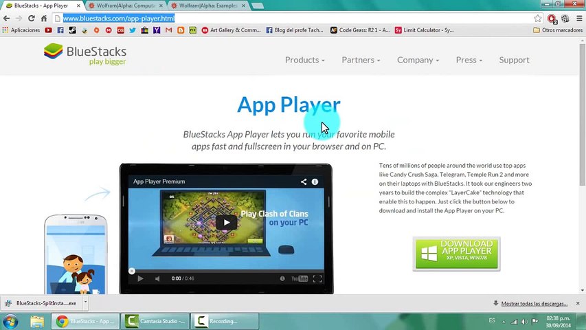The width and height of the screenshot is (586, 330).
Task: Open the Otros marcadores bookmarks folder
Action: [558, 30]
